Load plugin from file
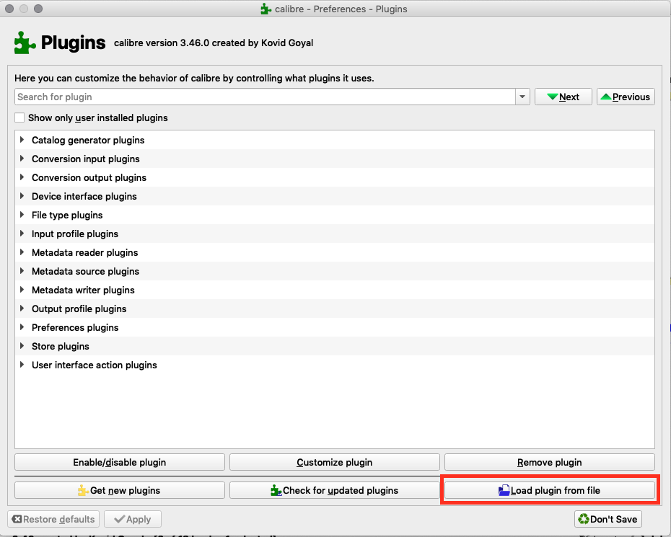 (549, 490)
